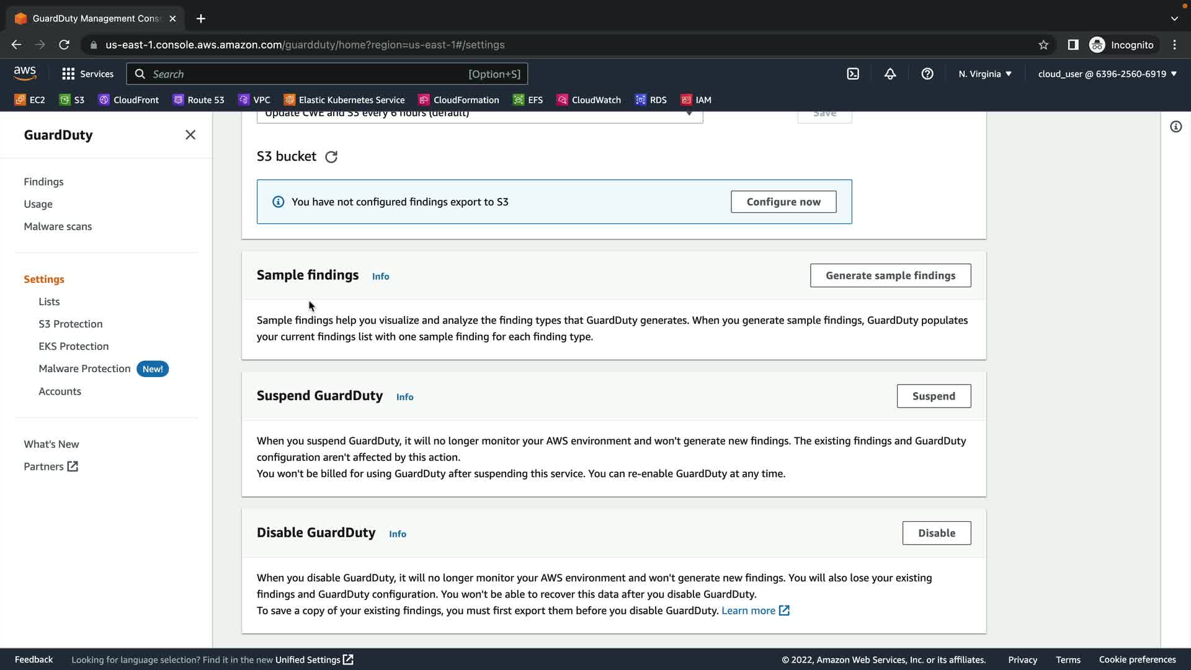Screen dimensions: 1191x670
Task: Expand the N. Virginia region dropdown
Action: click(x=984, y=74)
